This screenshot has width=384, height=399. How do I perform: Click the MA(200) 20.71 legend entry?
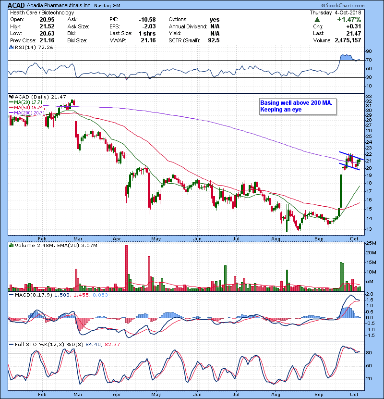click(x=27, y=112)
